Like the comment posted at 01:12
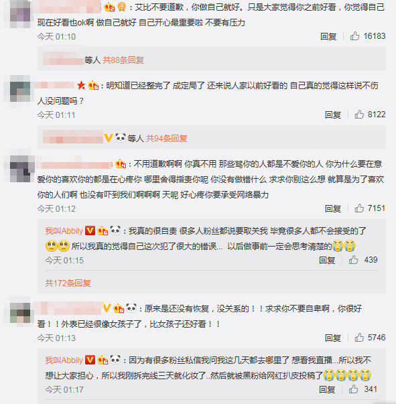This screenshot has width=396, height=404. [x=359, y=208]
